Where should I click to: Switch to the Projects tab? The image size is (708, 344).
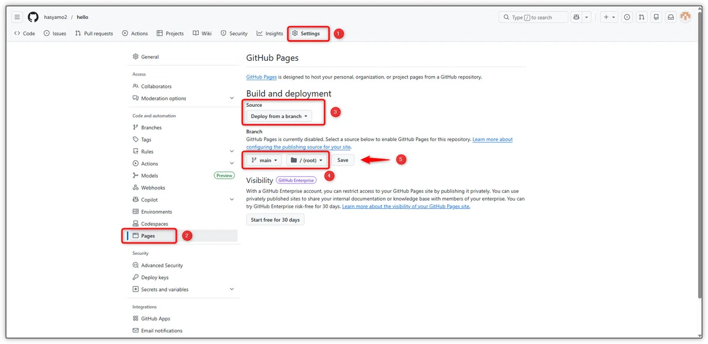tap(171, 34)
